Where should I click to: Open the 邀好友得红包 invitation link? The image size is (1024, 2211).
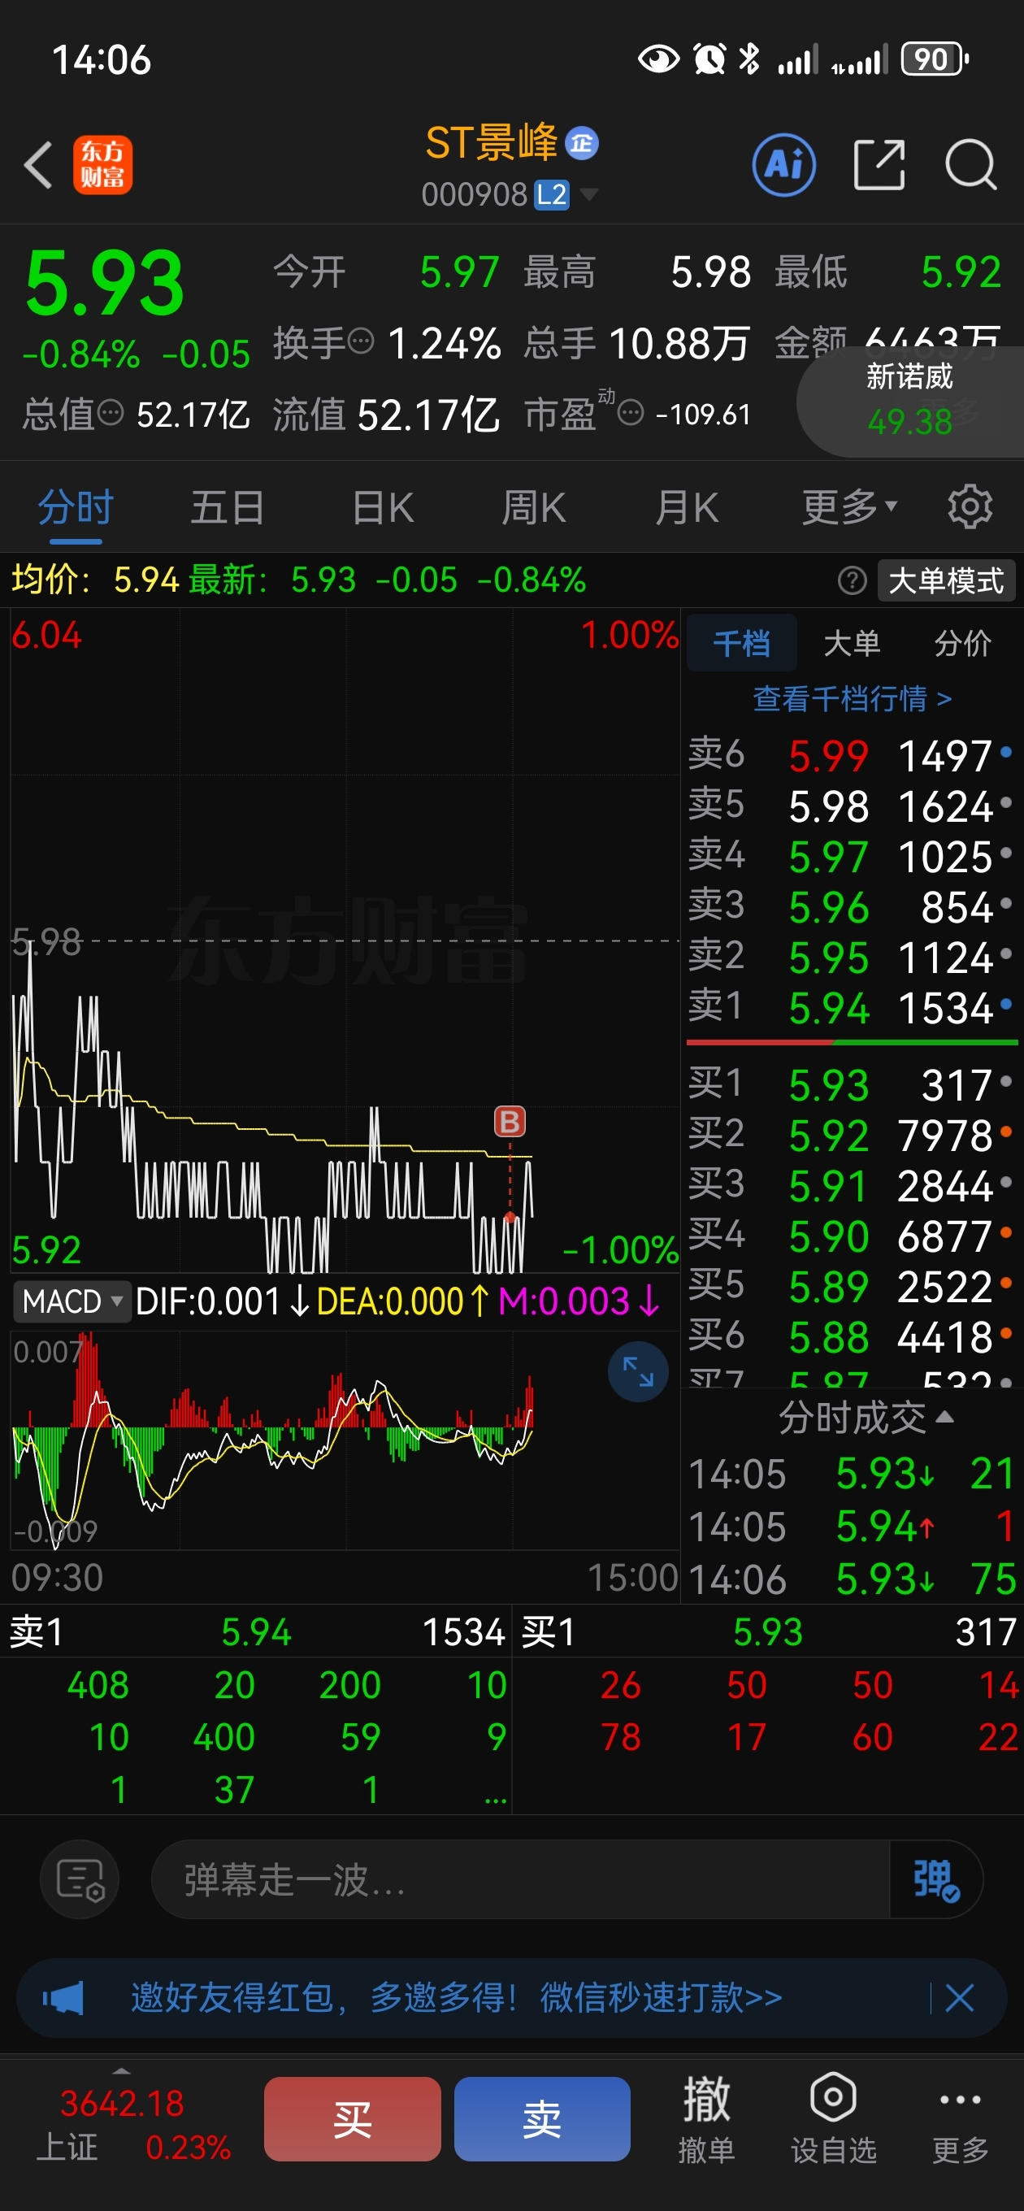pos(456,1998)
